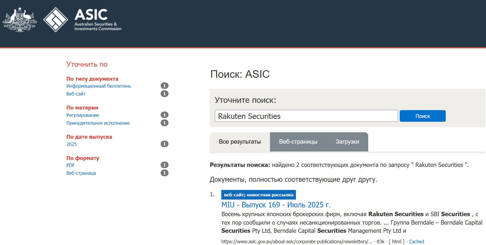Image resolution: width=486 pixels, height=245 pixels.
Task: Click the blue веб-сайт; новостная рассылка tag
Action: pos(258,195)
